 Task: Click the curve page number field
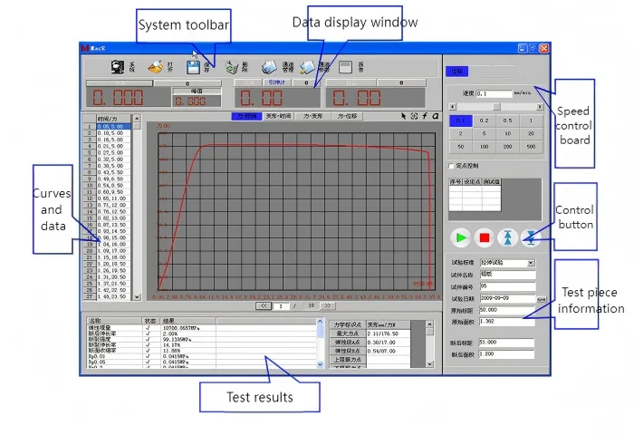(281, 306)
